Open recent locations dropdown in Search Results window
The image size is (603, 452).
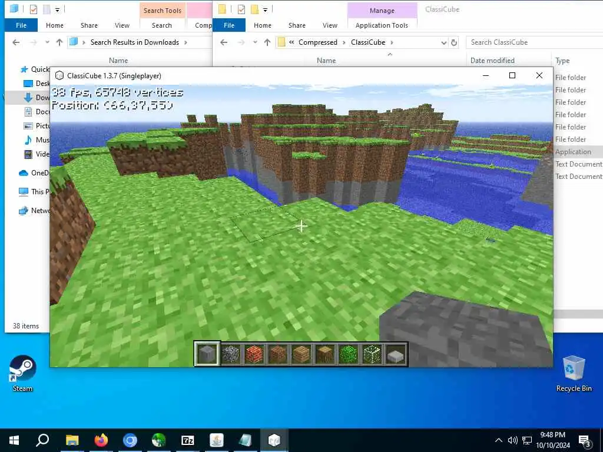[47, 42]
